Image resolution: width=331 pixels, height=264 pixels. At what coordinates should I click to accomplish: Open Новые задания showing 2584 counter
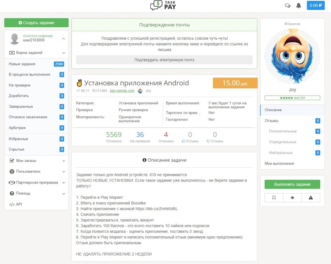pyautogui.click(x=22, y=64)
